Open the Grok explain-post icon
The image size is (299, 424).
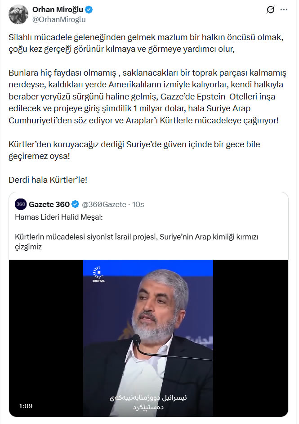click(x=270, y=10)
